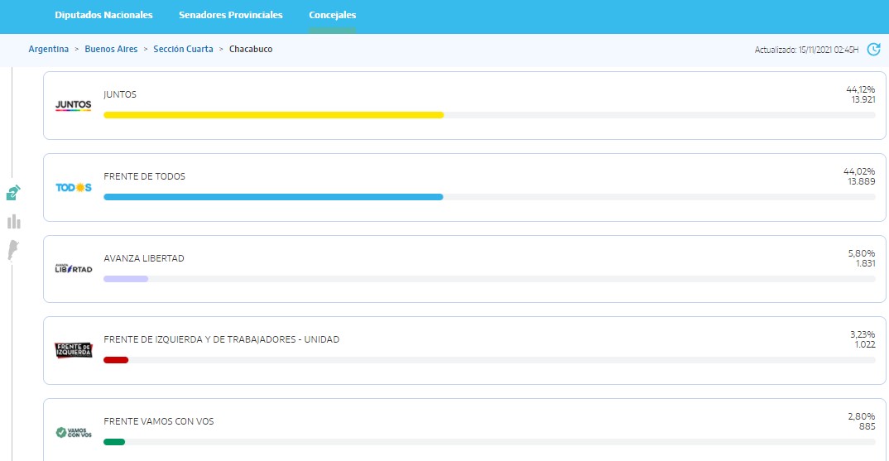Click the refresh icon next to Actualizado

874,50
